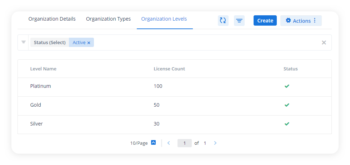Click license count 50 cell
Viewport: 350px width, 165px height.
coord(156,105)
